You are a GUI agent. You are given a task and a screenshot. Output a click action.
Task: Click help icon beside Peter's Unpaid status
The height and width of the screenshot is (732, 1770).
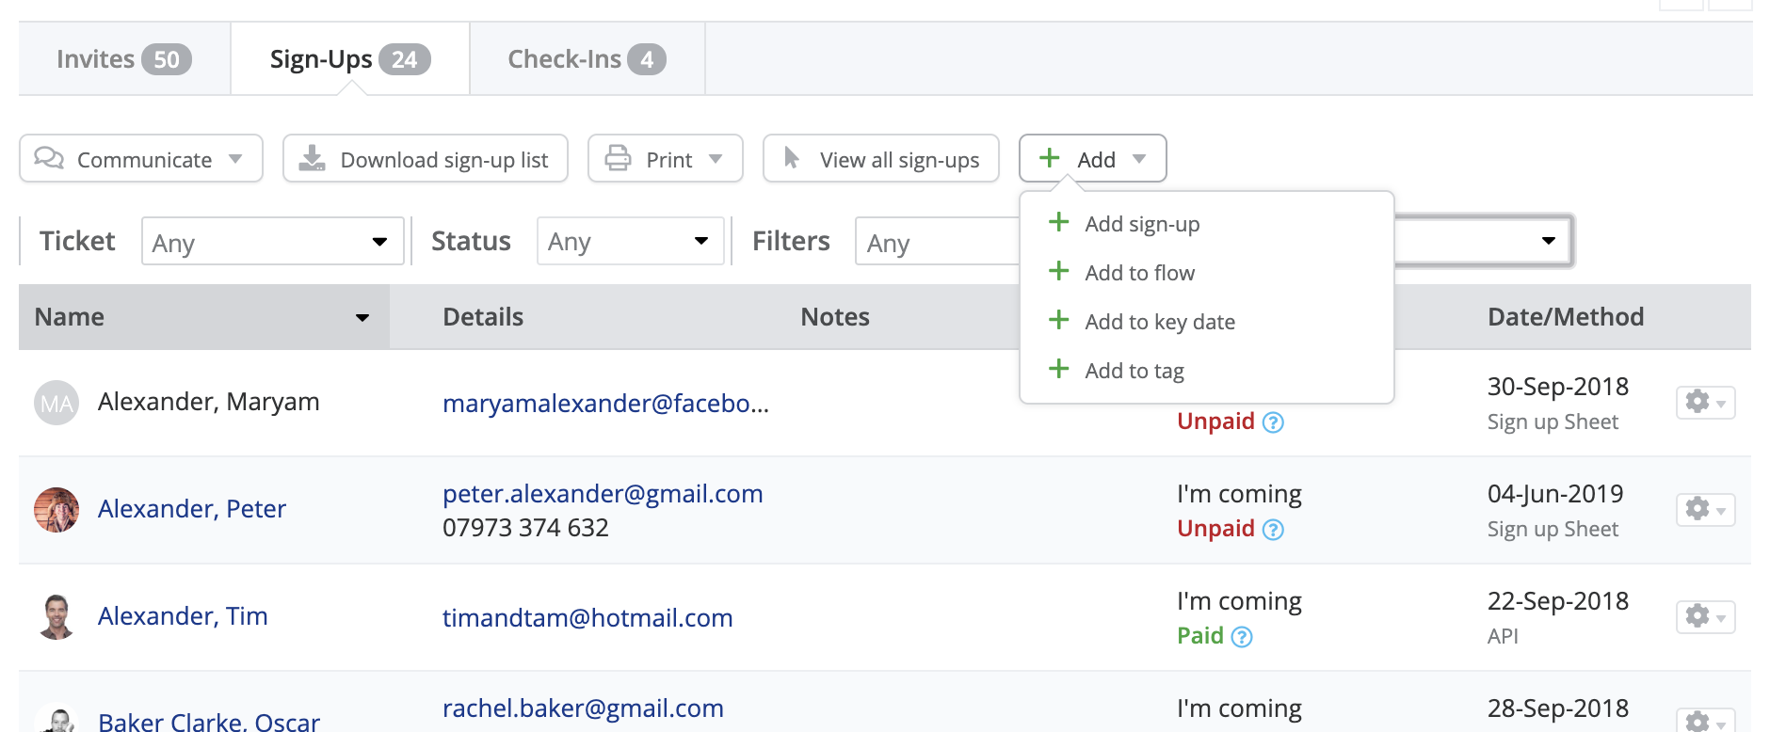pos(1273,530)
